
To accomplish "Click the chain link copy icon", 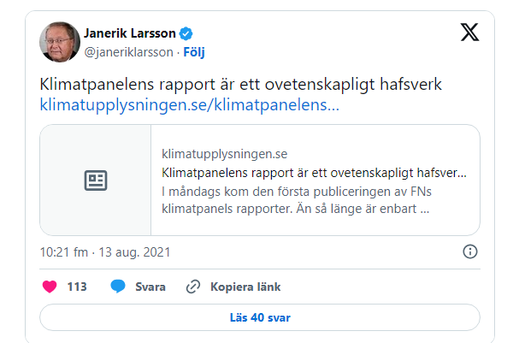I will tap(193, 287).
